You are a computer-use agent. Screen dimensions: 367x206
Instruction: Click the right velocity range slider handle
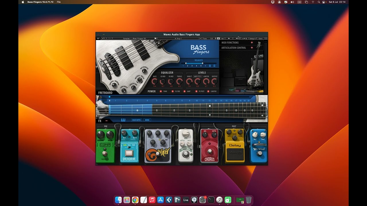[x=203, y=63]
